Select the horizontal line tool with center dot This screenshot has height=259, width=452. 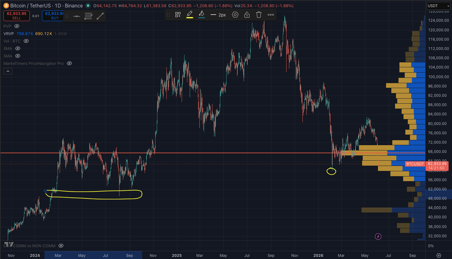click(76, 16)
